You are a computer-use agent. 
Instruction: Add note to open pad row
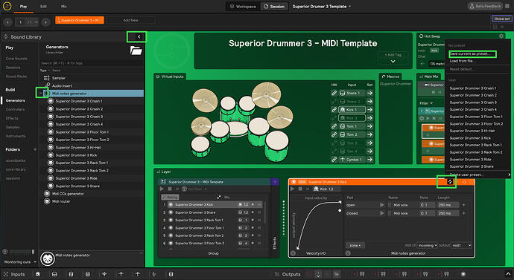coord(464,205)
